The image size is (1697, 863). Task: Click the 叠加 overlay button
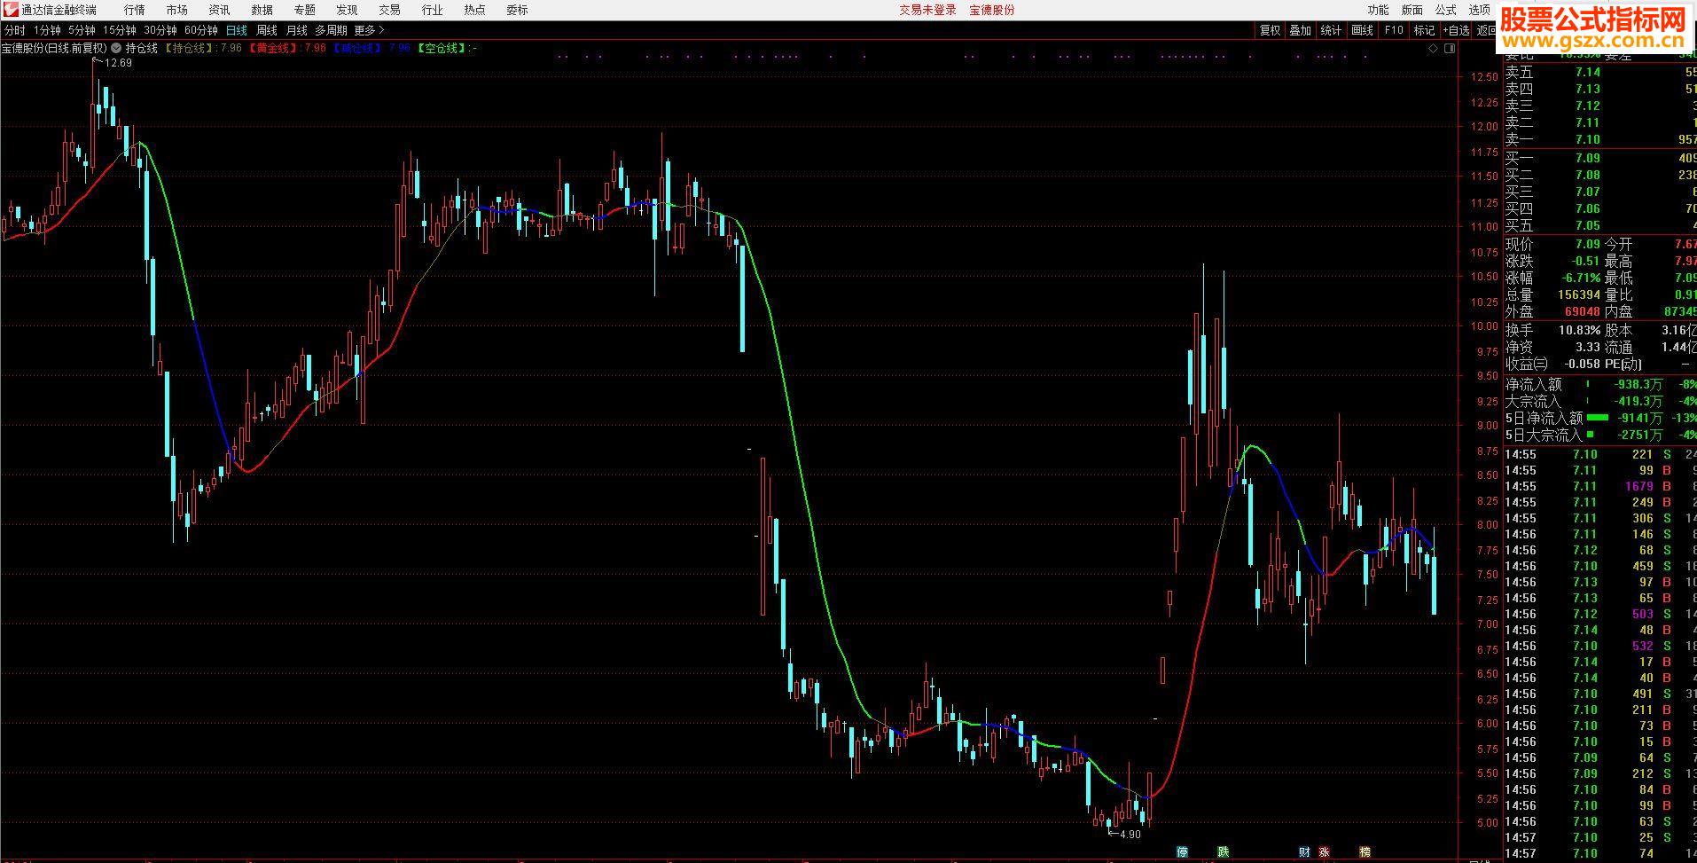(1301, 30)
